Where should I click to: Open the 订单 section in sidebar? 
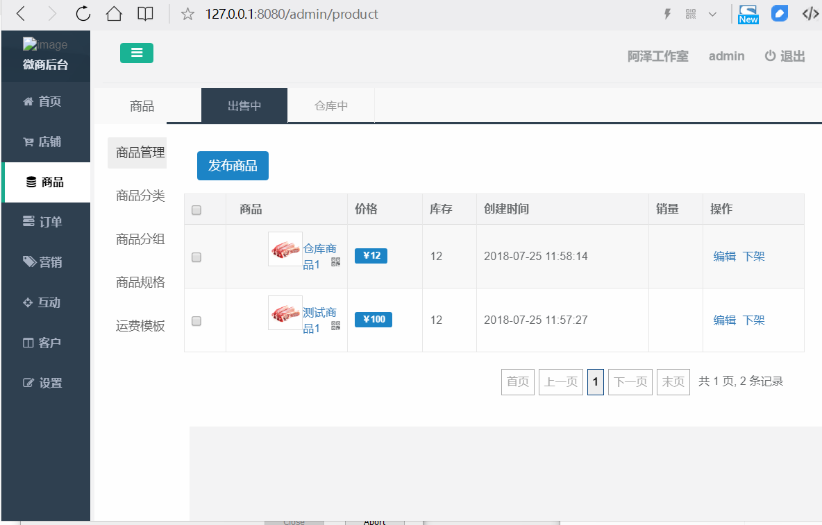tap(46, 222)
